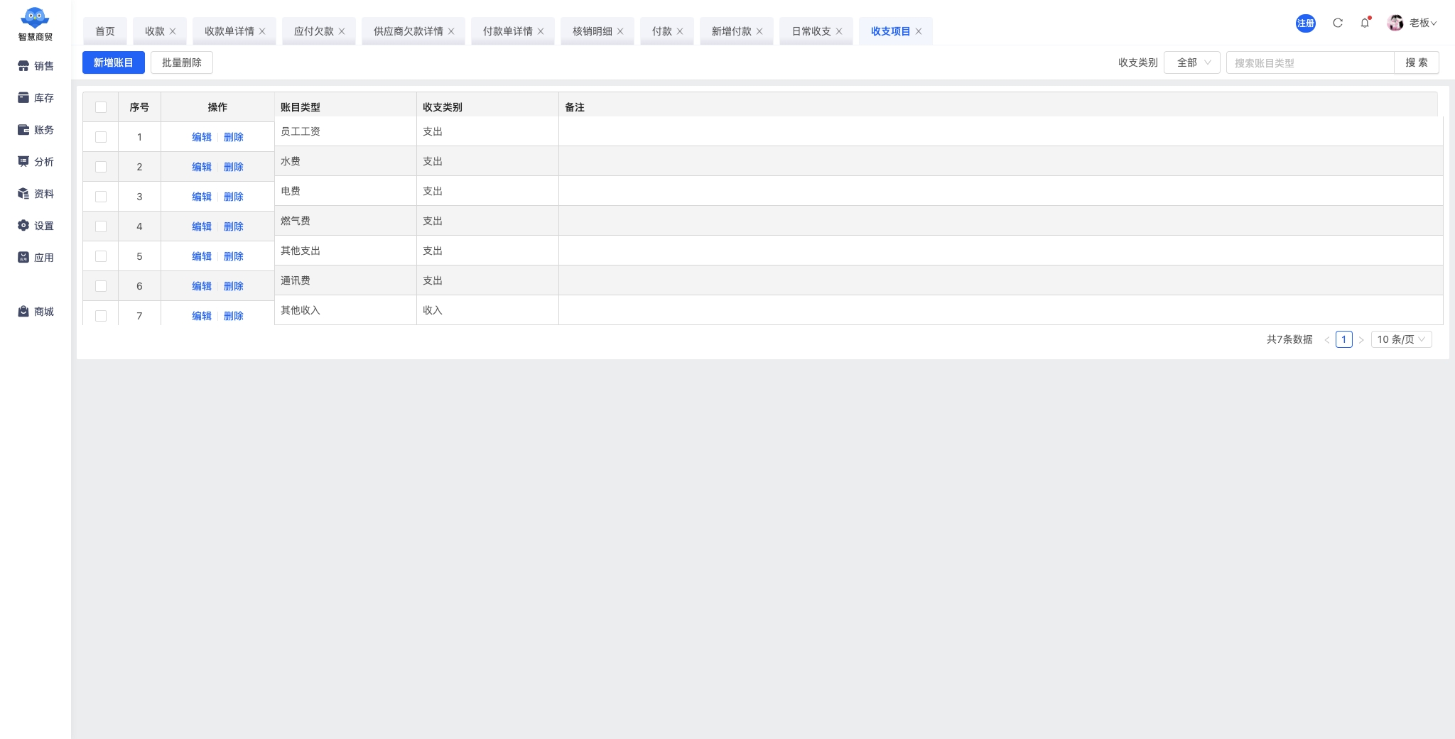Open the 10 条/页 page size dropdown
1455x739 pixels.
[x=1401, y=339]
